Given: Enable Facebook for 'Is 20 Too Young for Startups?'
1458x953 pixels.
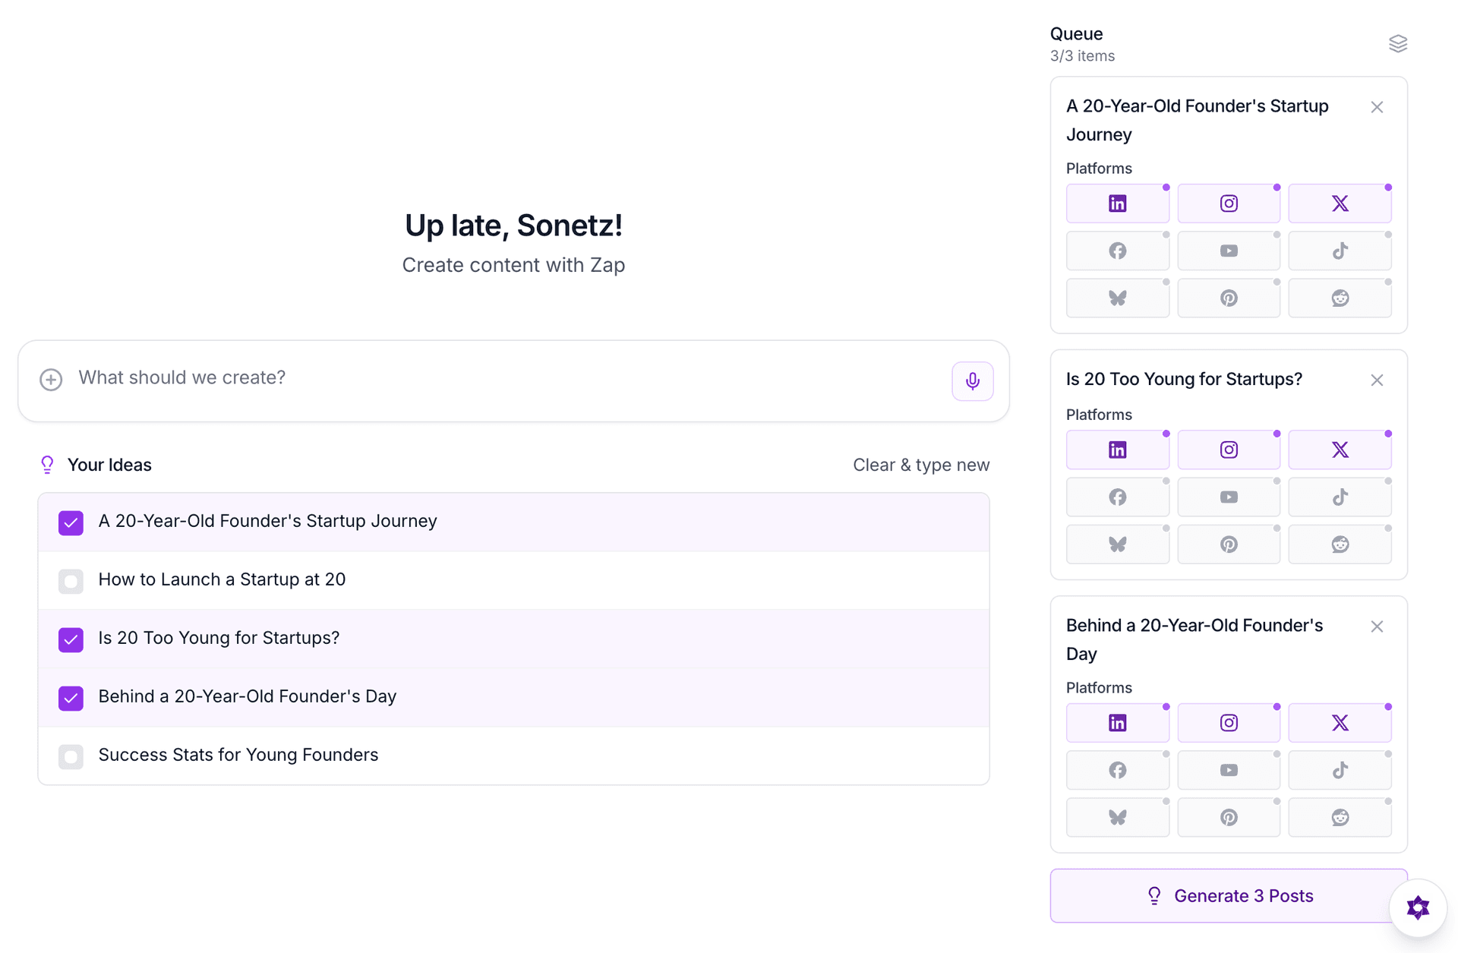Looking at the screenshot, I should pyautogui.click(x=1117, y=496).
